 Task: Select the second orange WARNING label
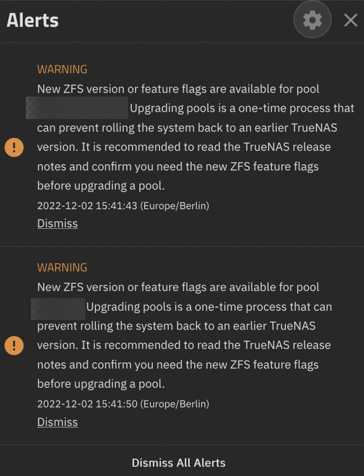[62, 267]
